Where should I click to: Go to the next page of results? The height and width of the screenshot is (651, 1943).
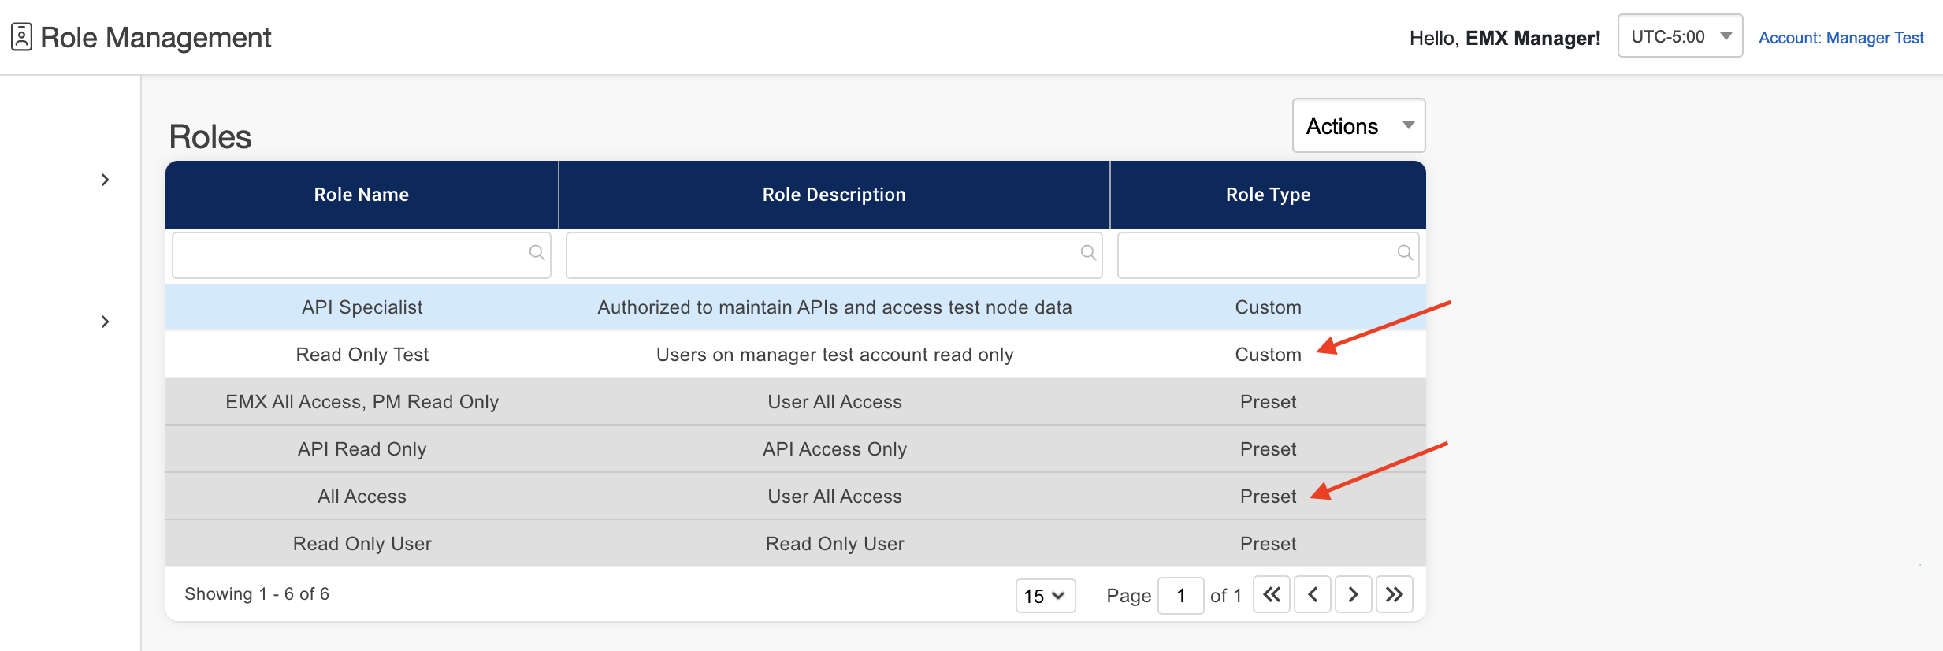pyautogui.click(x=1353, y=594)
